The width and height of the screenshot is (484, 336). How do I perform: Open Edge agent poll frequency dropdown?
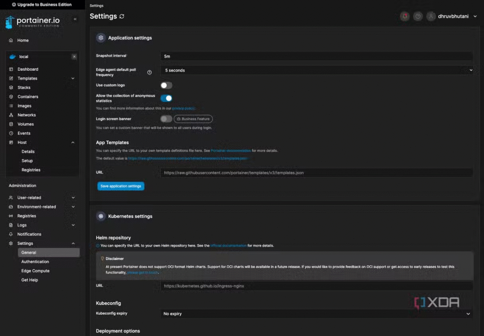(x=316, y=70)
